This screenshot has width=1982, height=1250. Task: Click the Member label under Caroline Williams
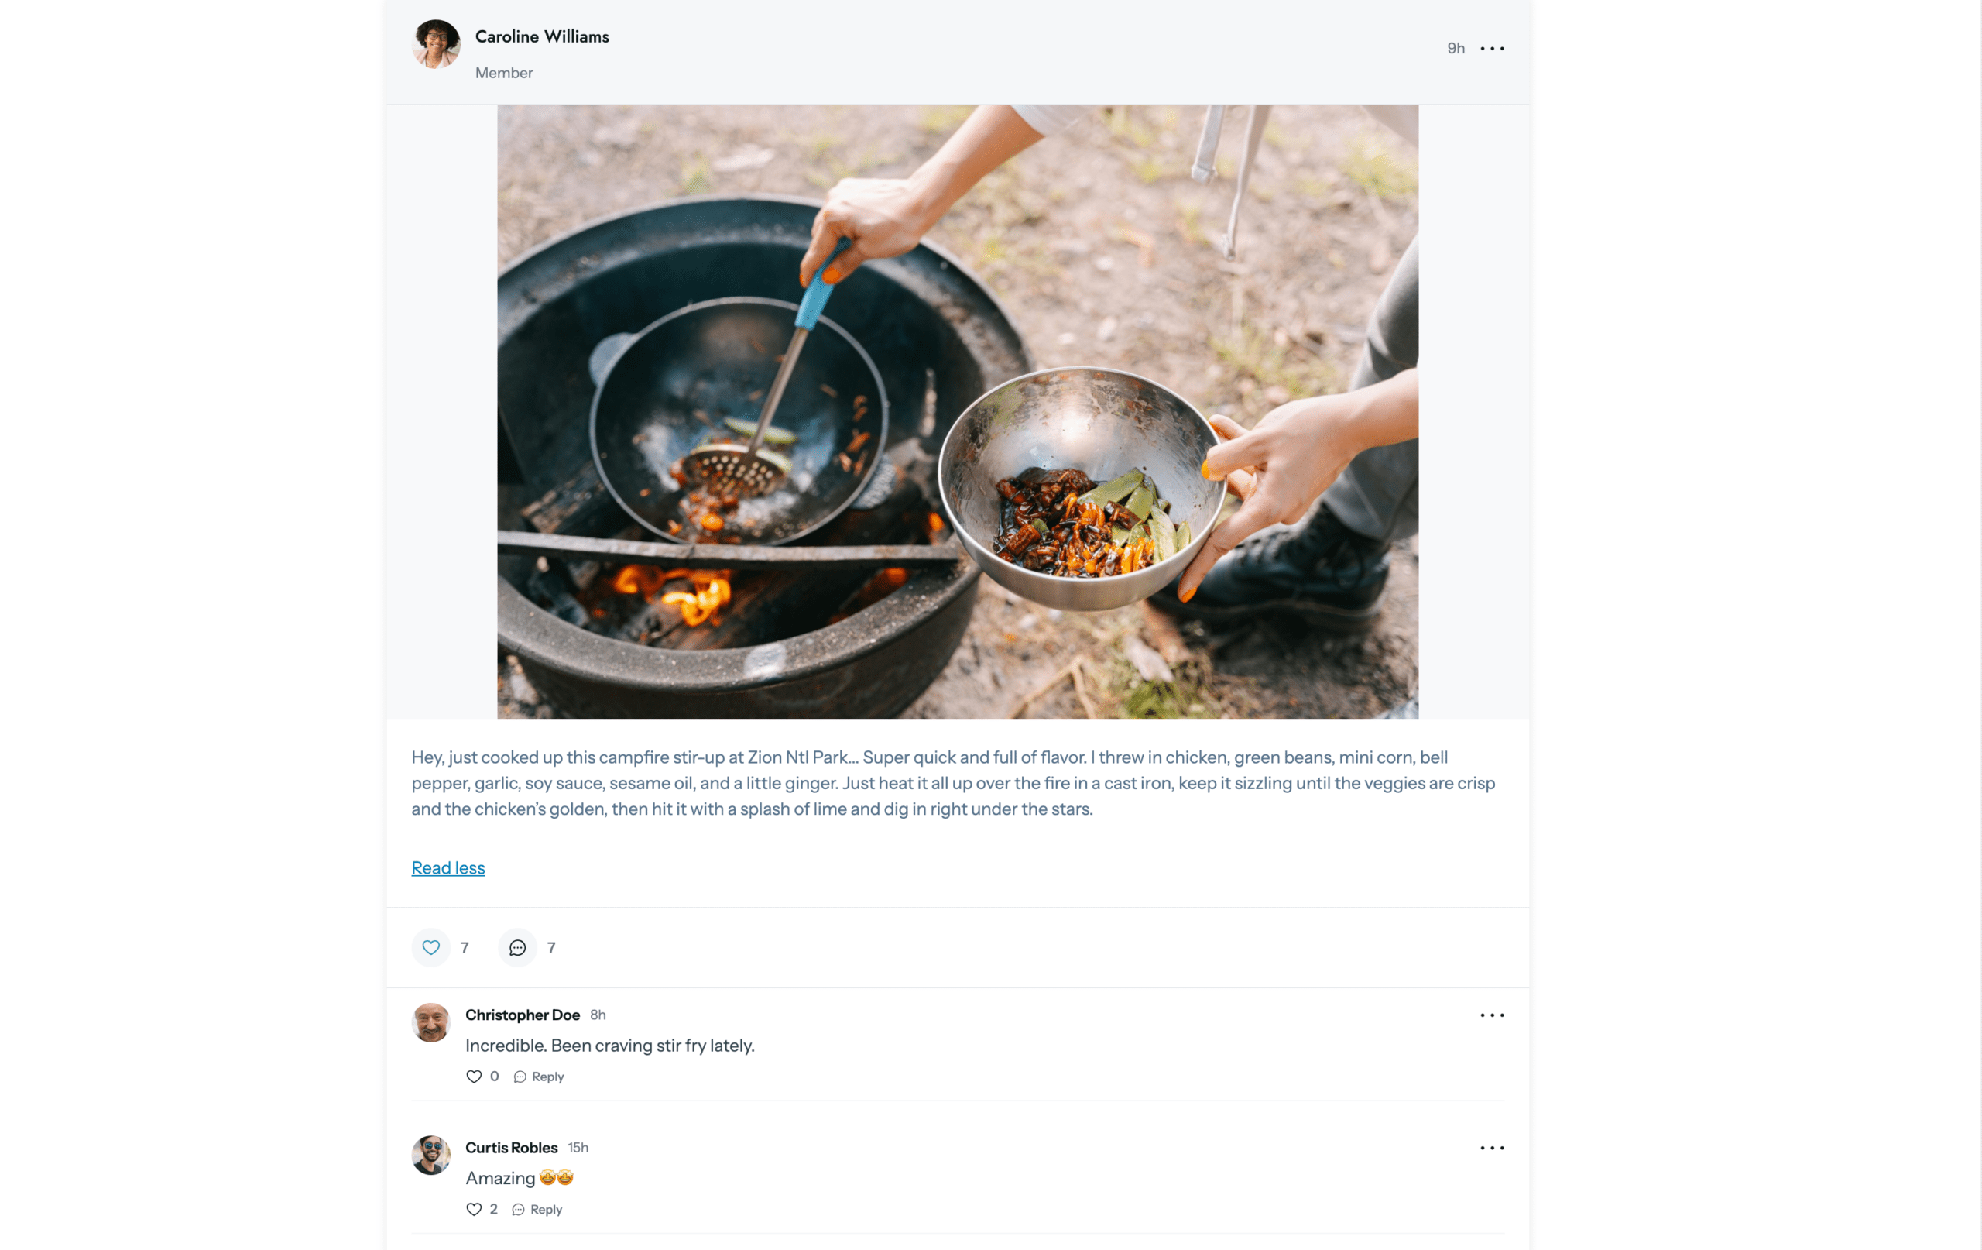click(504, 73)
